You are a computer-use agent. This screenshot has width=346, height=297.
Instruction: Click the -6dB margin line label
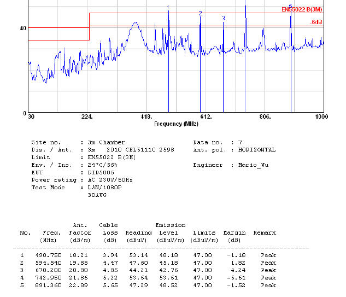[x=316, y=22]
